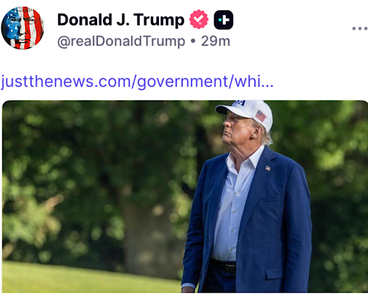This screenshot has width=368, height=295.
Task: Open the 29m post timestamp
Action: [216, 41]
